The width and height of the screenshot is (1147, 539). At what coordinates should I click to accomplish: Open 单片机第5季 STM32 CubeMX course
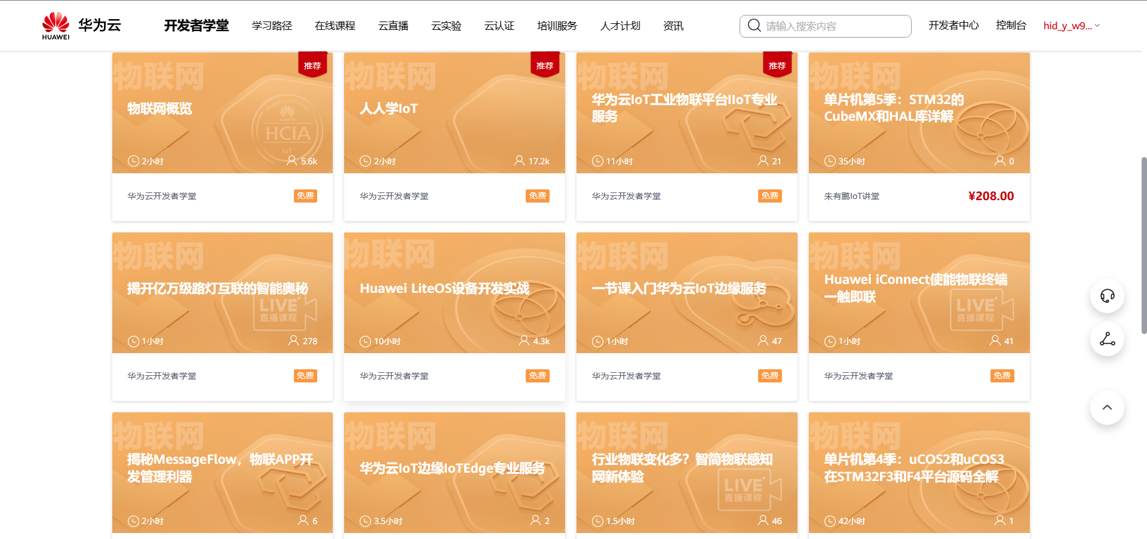coord(919,137)
